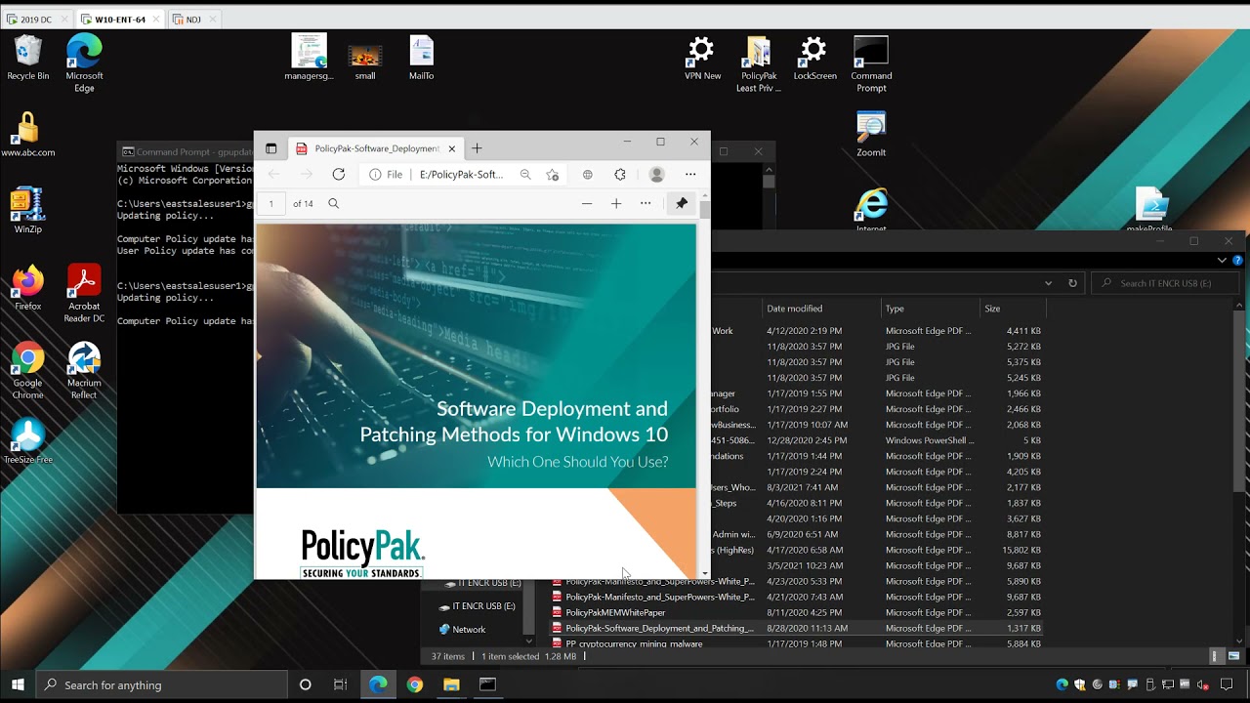Image resolution: width=1250 pixels, height=703 pixels.
Task: Open ZoomIt desktop icon
Action: point(871,135)
